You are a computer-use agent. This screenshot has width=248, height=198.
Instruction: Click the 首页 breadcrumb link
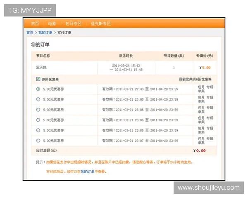pyautogui.click(x=30, y=33)
